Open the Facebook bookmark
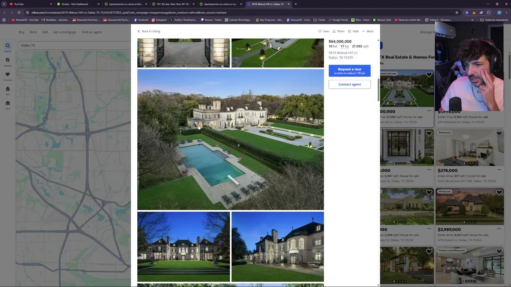 141,20
